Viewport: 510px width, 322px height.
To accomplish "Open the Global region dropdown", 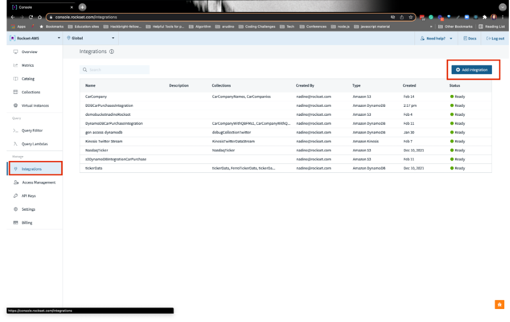I will pyautogui.click(x=90, y=38).
